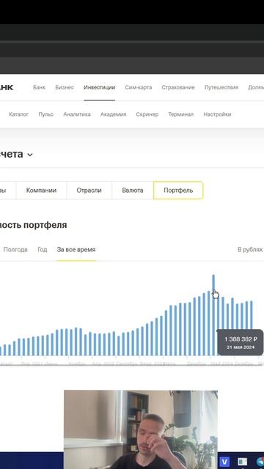The image size is (264, 469).
Task: Click the 1 388 382 ₽ tooltip value
Action: click(241, 339)
